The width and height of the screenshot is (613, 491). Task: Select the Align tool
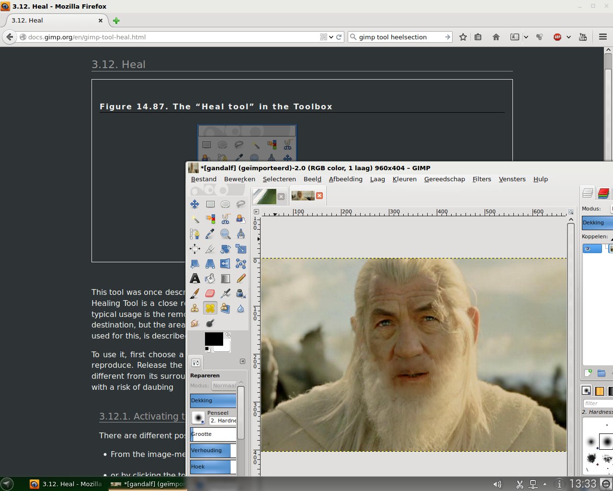pos(195,249)
